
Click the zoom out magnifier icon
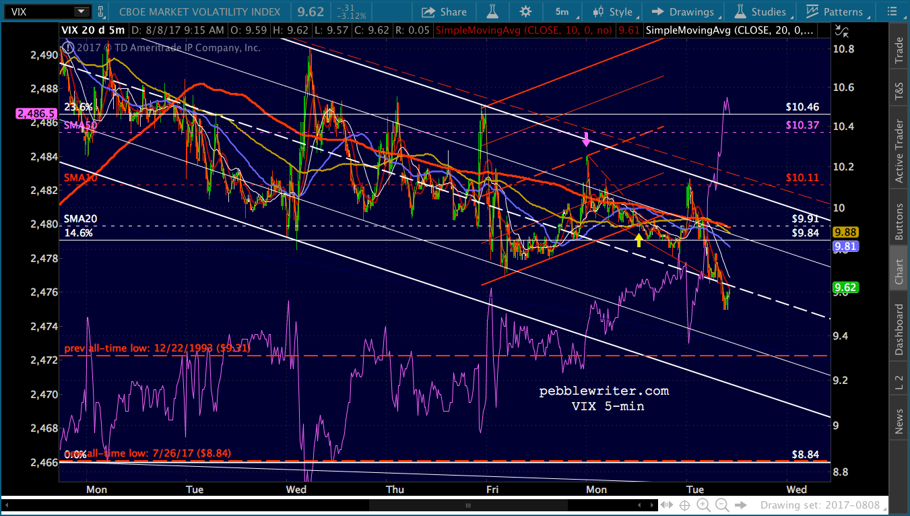[721, 505]
